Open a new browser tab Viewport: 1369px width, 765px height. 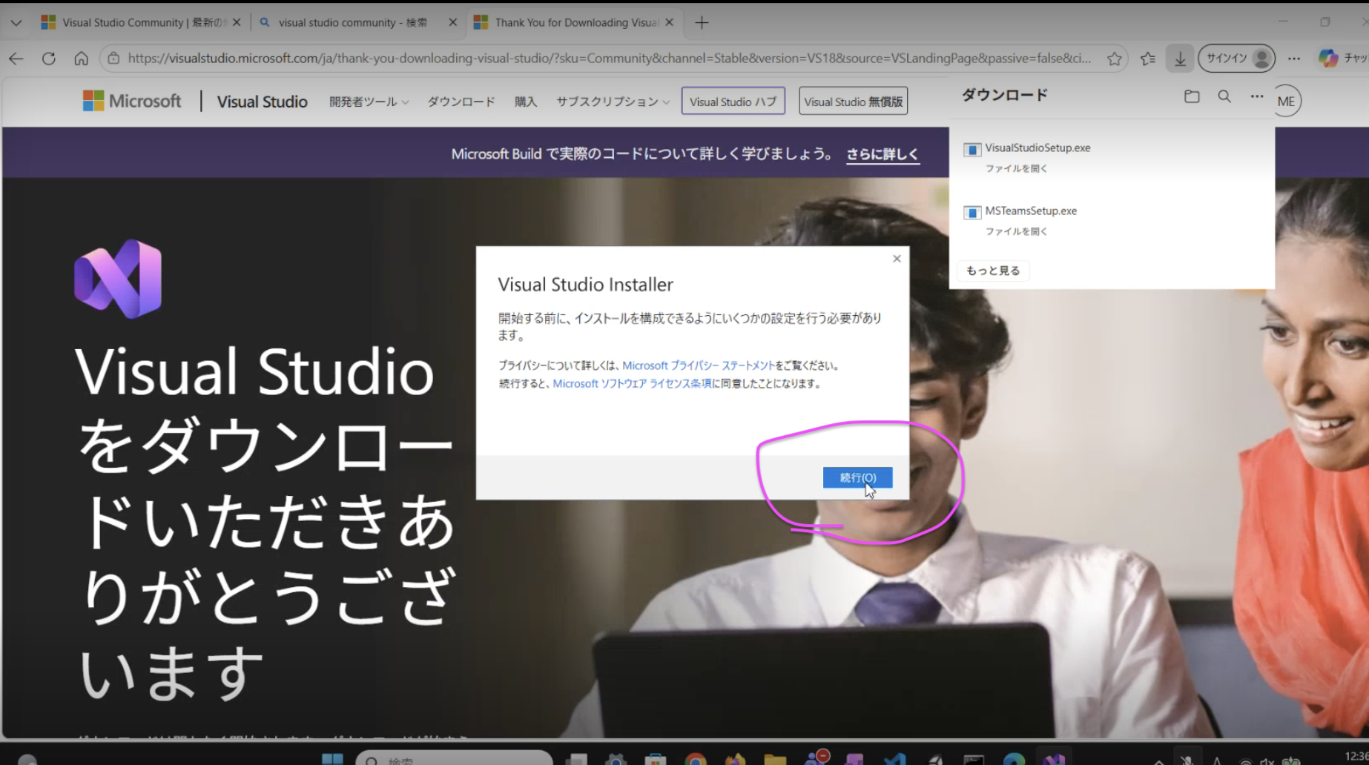(702, 22)
